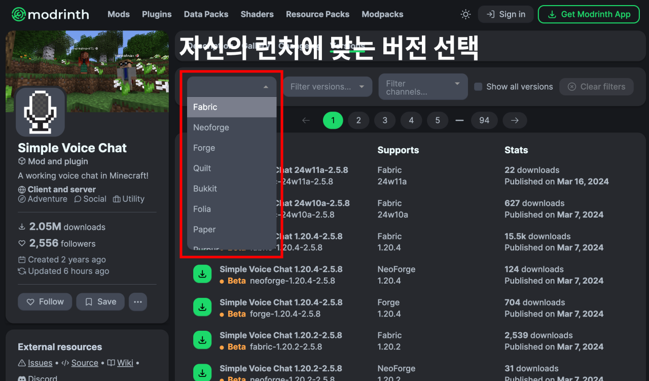Screen dimensions: 649x381
Task: Click the Adventure category tag
Action: [43, 199]
